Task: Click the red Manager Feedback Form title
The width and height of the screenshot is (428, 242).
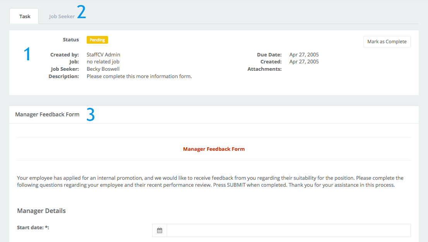Action: coord(214,149)
